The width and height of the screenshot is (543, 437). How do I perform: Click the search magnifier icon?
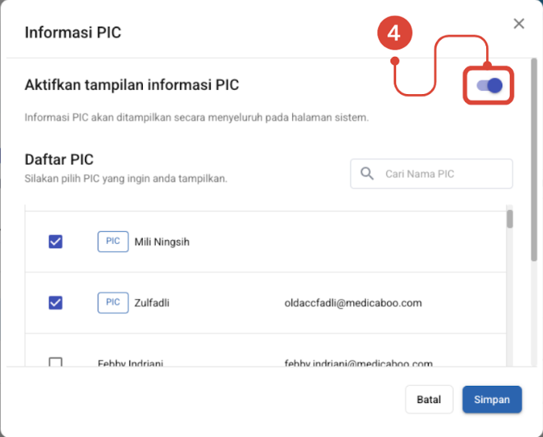coord(367,174)
